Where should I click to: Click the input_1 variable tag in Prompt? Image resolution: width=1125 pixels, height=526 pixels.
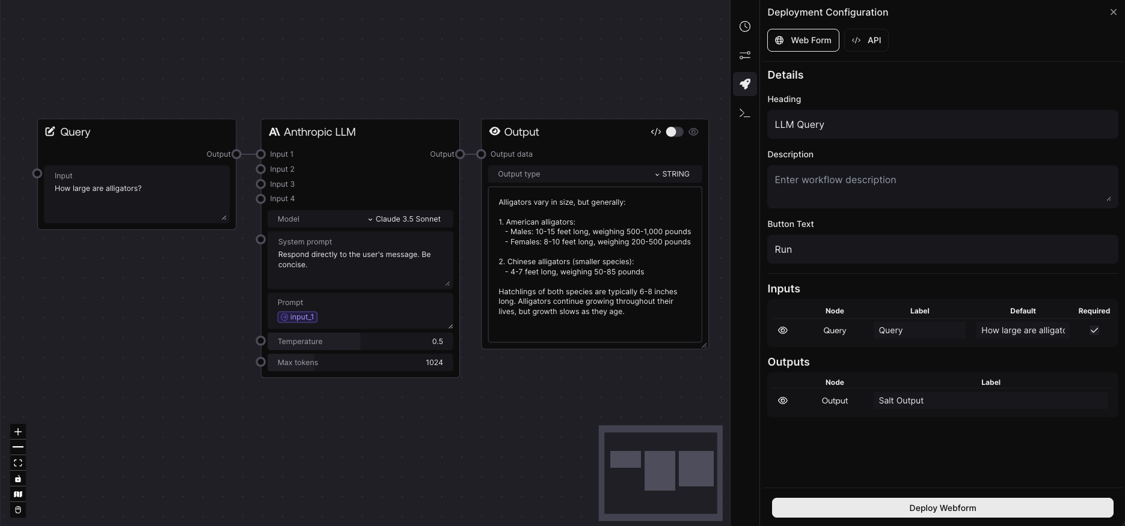pos(298,317)
